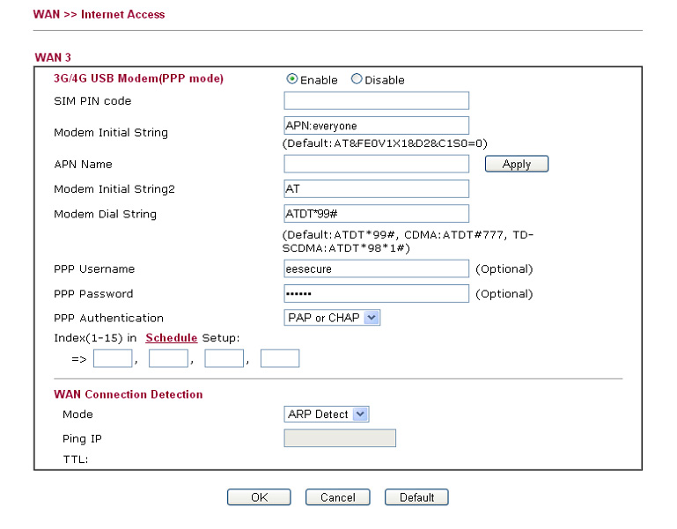Open the Schedule link
This screenshot has height=529, width=677.
tap(172, 338)
